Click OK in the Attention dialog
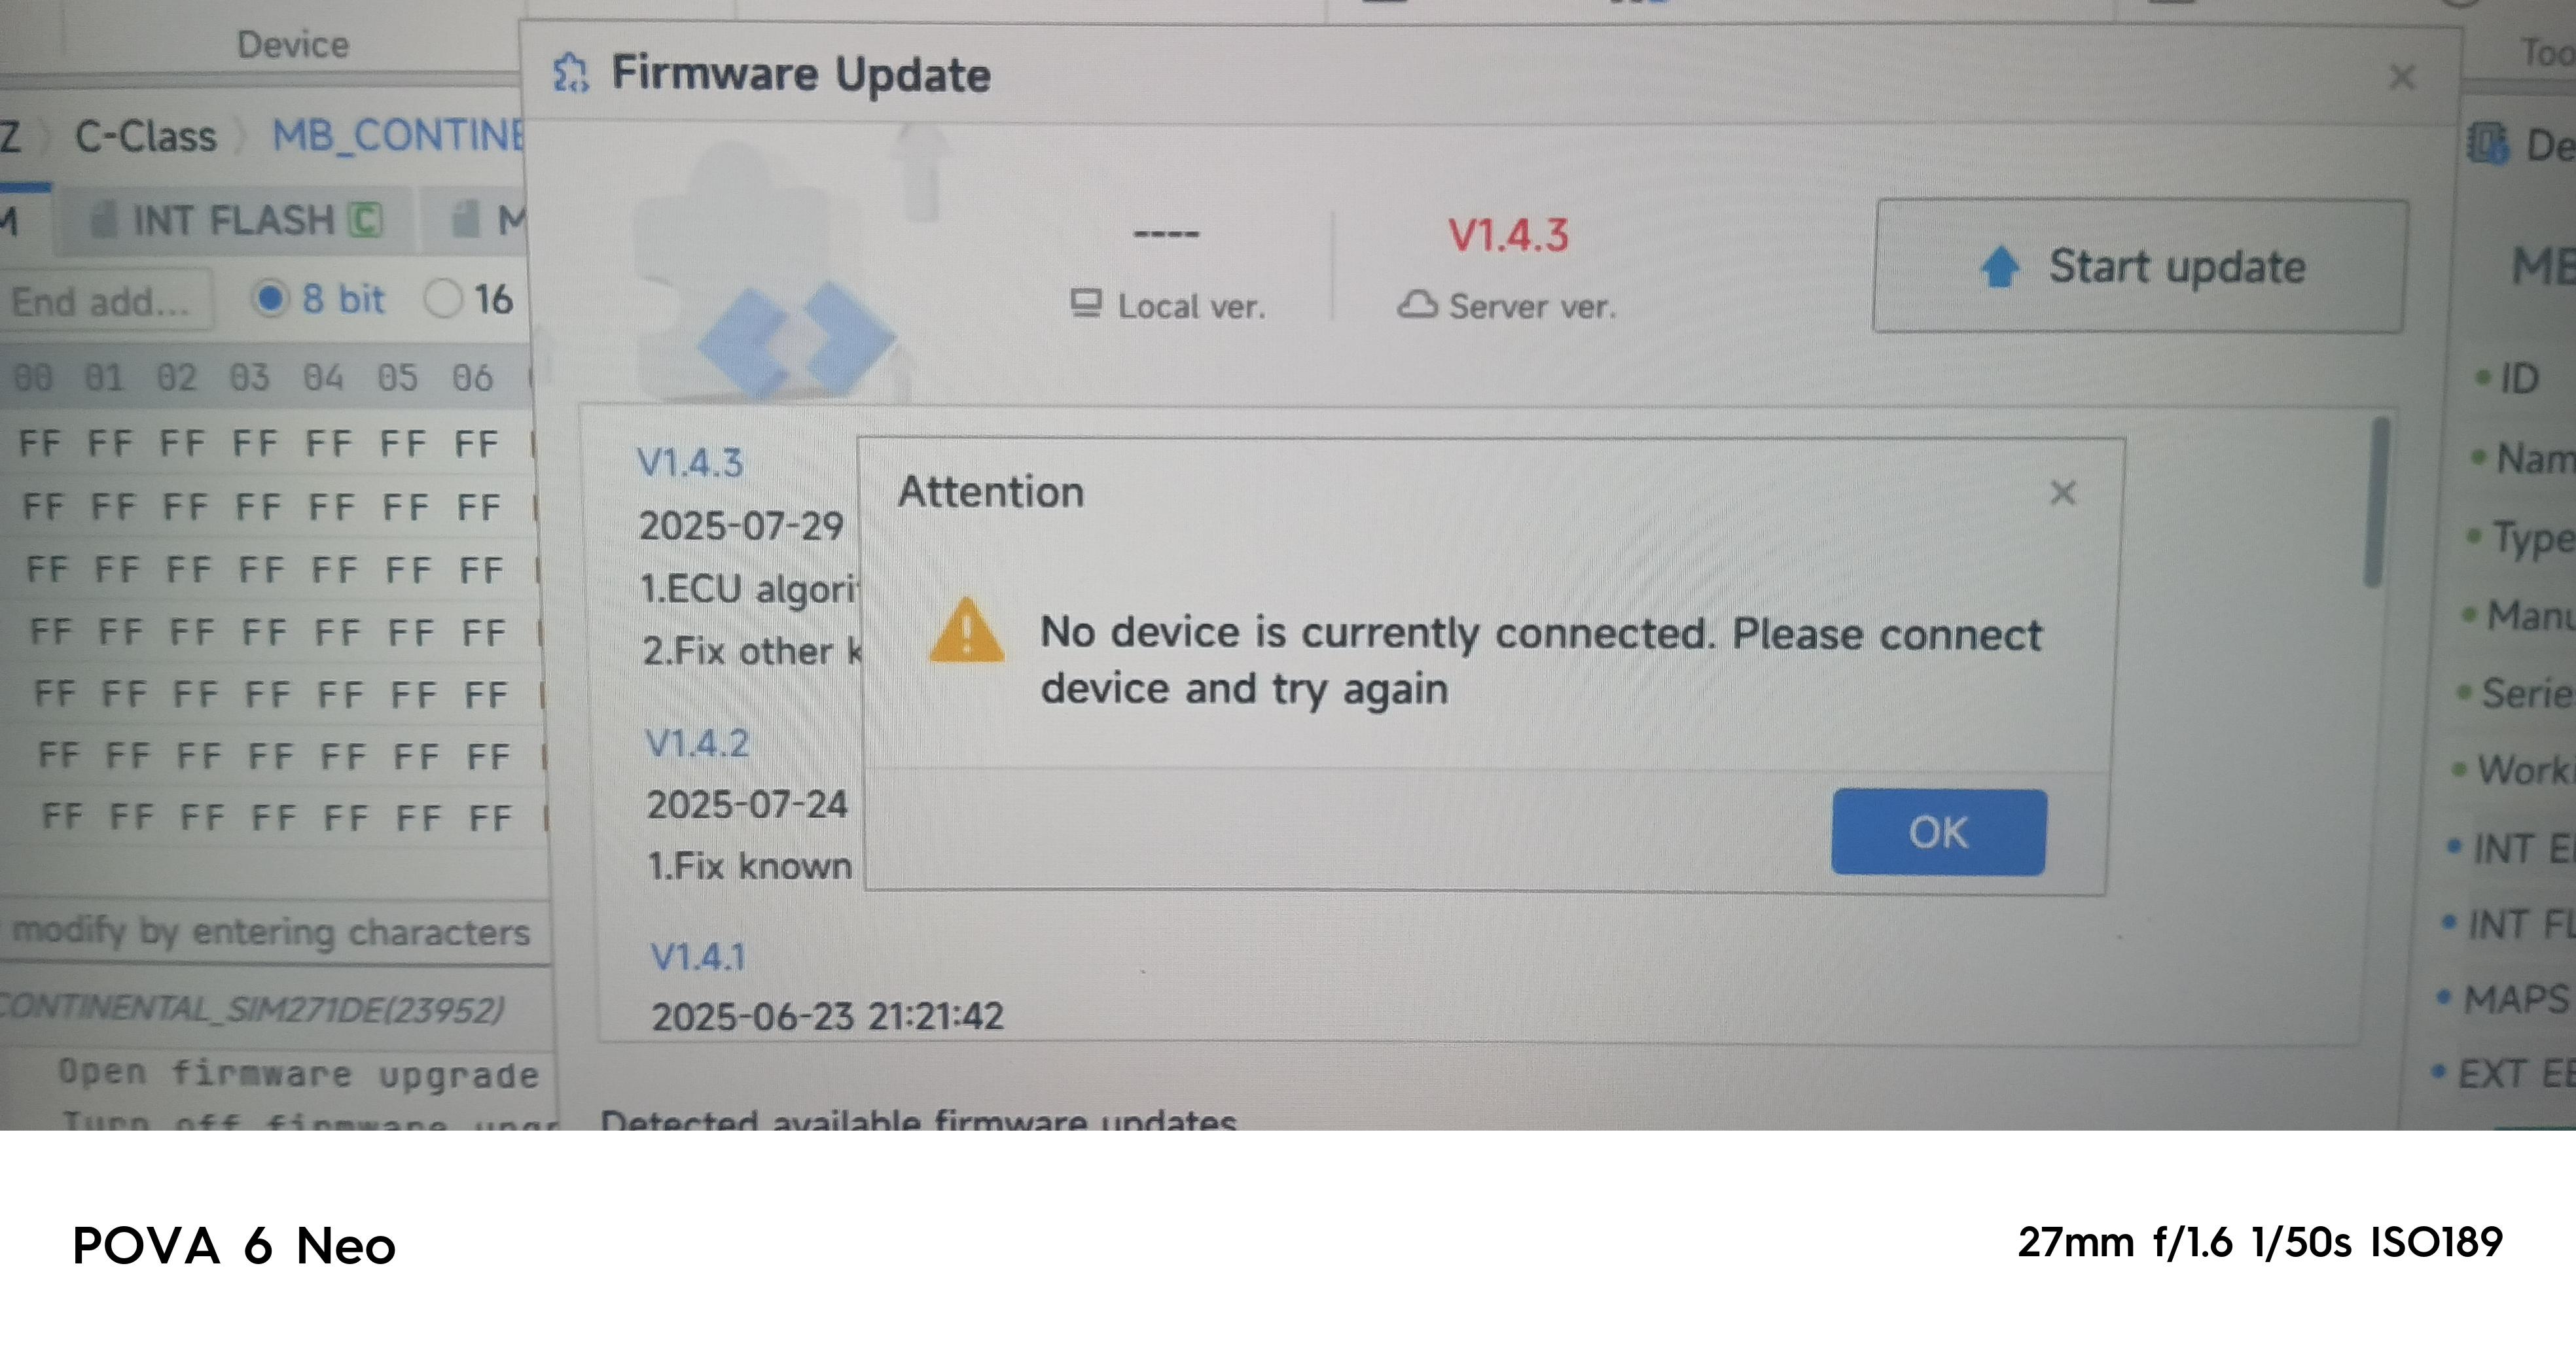The image size is (2576, 1357). pyautogui.click(x=1938, y=832)
